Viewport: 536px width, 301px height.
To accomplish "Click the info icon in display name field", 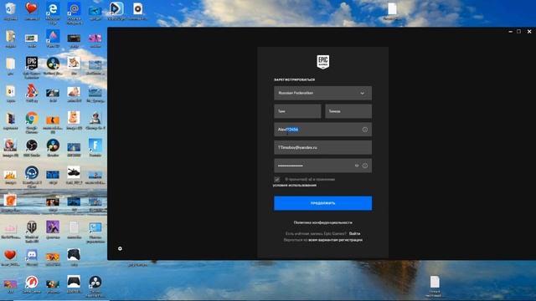I will [x=365, y=130].
